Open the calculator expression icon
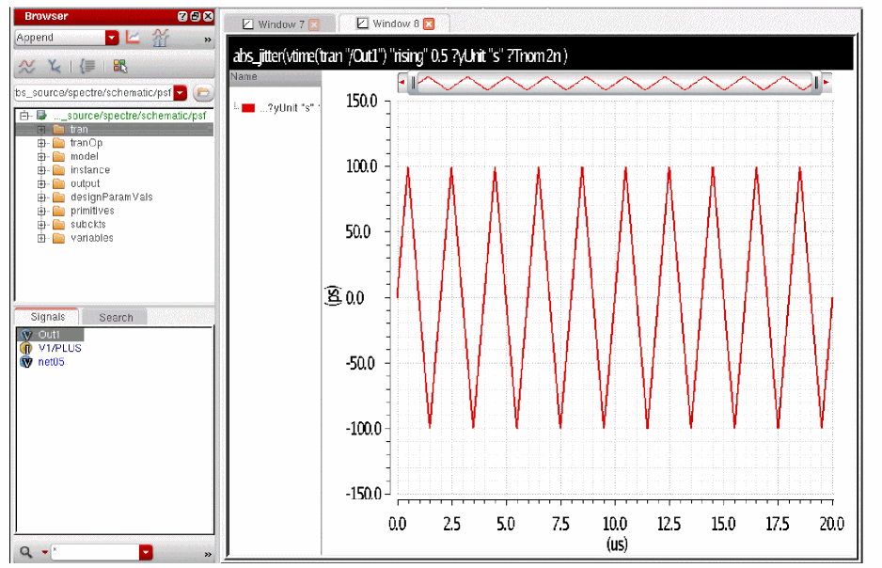This screenshot has width=882, height=568. point(88,66)
